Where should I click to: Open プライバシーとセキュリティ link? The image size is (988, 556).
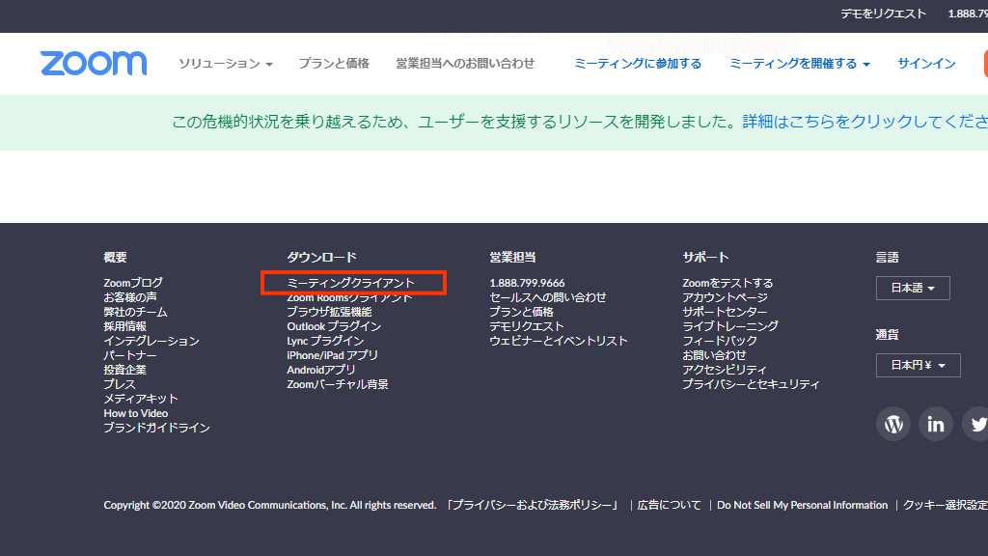[x=751, y=384]
